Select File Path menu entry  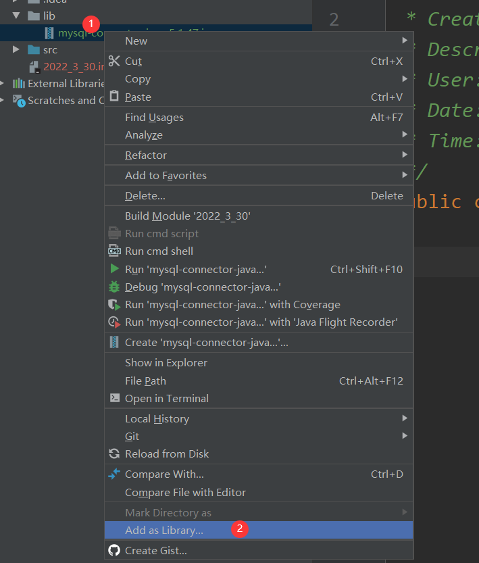pos(259,381)
